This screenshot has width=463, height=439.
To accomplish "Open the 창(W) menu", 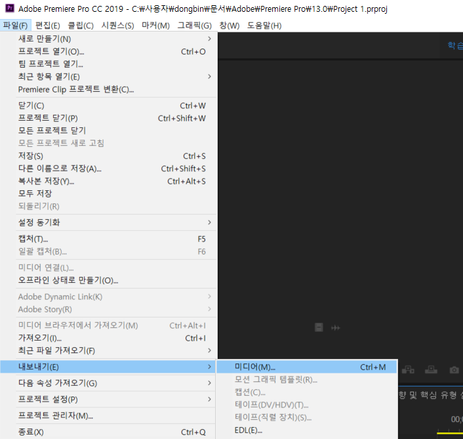I will 229,26.
